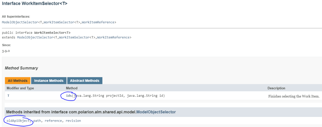This screenshot has height=127, width=322.
Task: Click WorkItemReference in the extends declaration
Action: pyautogui.click(x=114, y=37)
